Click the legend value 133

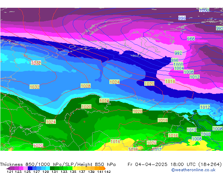(x=64, y=172)
